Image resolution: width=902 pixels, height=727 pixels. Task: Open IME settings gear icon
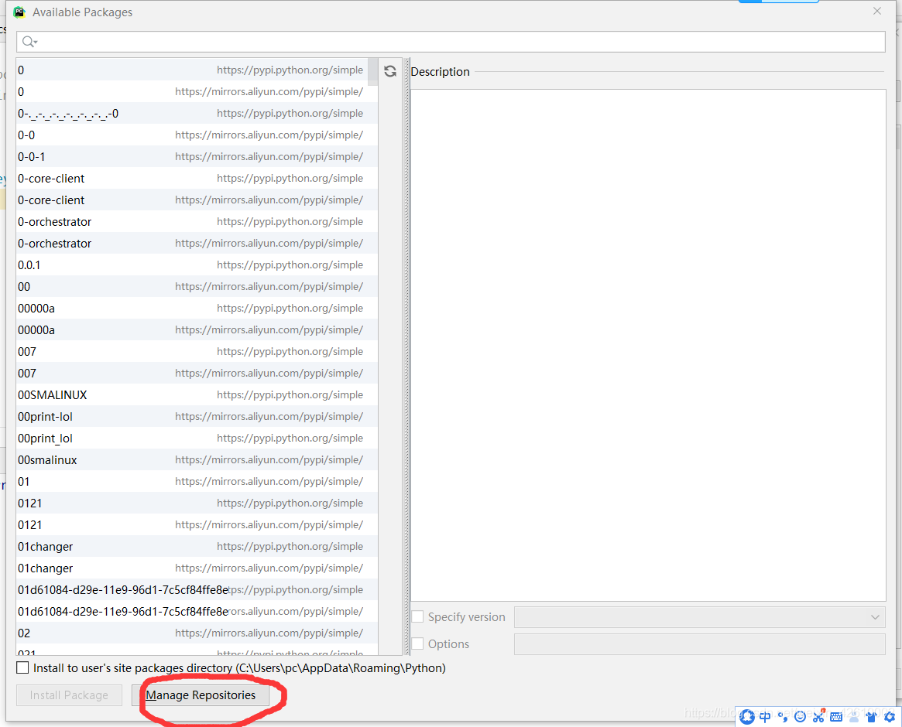[x=890, y=717]
